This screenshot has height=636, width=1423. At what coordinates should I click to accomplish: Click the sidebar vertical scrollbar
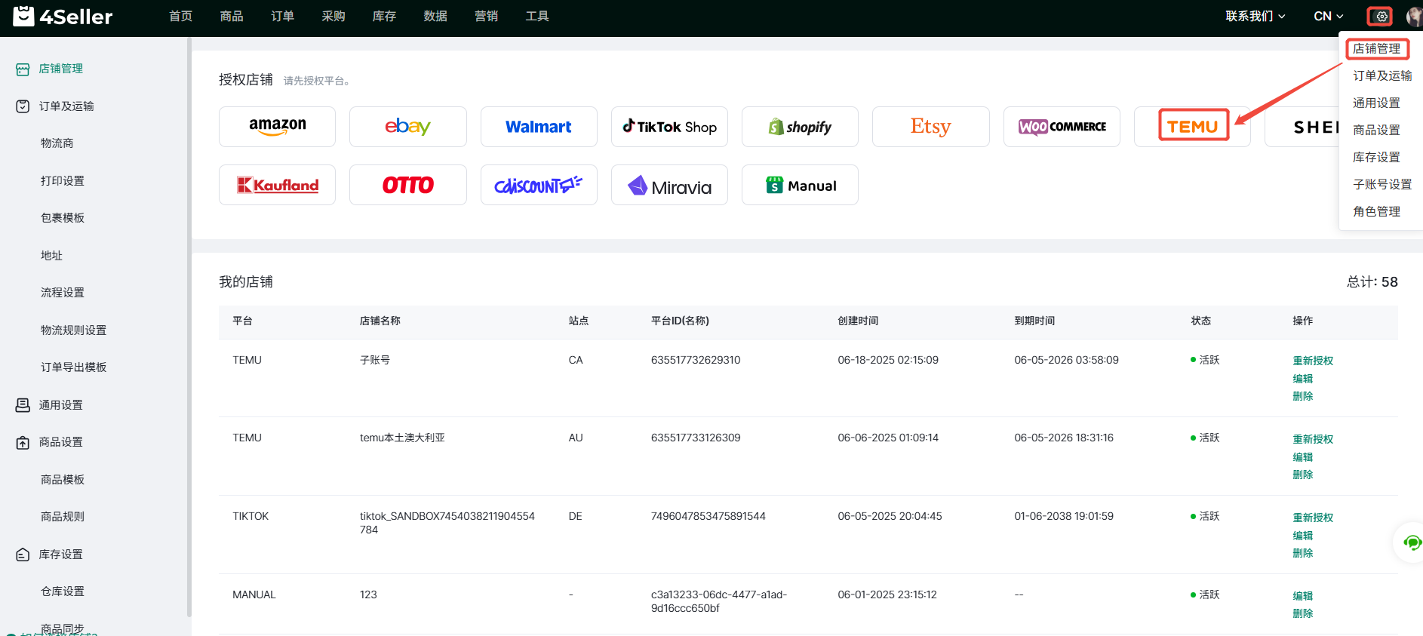click(189, 328)
